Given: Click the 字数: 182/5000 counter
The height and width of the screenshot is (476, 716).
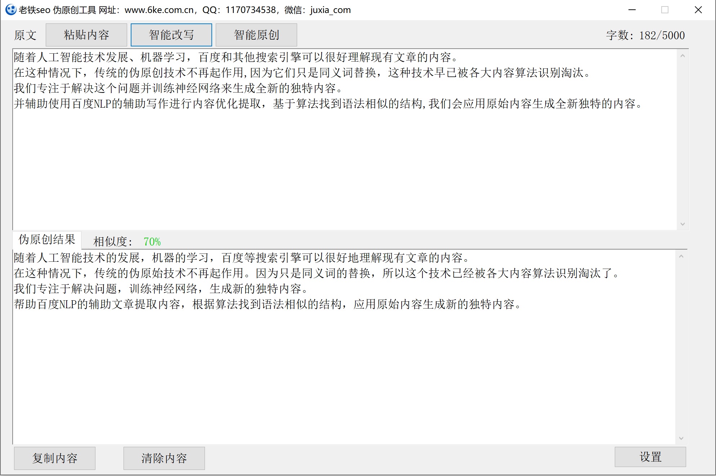Looking at the screenshot, I should coord(645,35).
